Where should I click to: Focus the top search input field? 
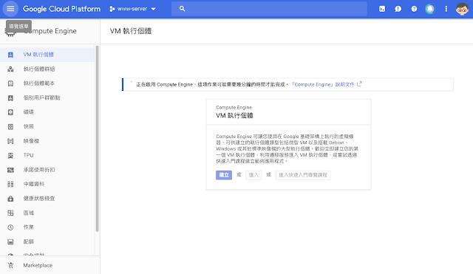tap(269, 9)
